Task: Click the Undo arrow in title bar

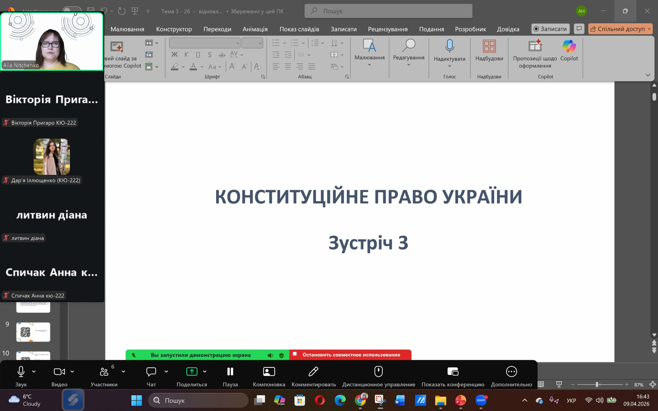Action: click(x=104, y=11)
